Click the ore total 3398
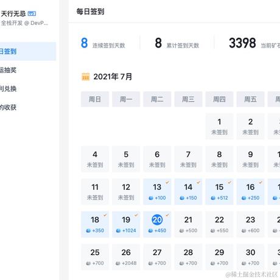This screenshot has width=280, height=280. tap(242, 43)
